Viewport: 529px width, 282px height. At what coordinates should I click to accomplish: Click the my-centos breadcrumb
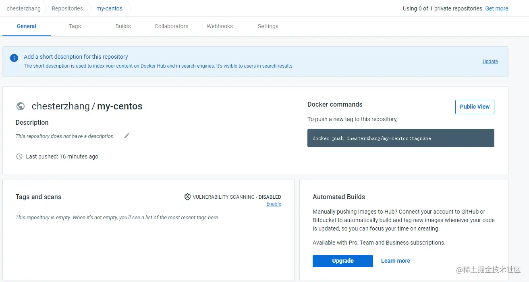pyautogui.click(x=109, y=8)
